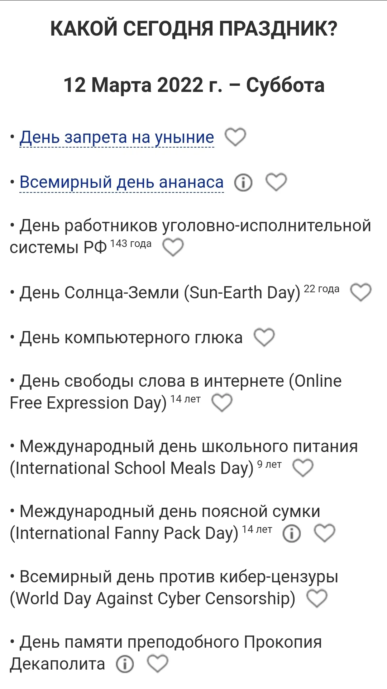Open info icon beside International Fanny Pack Day

pos(291,534)
